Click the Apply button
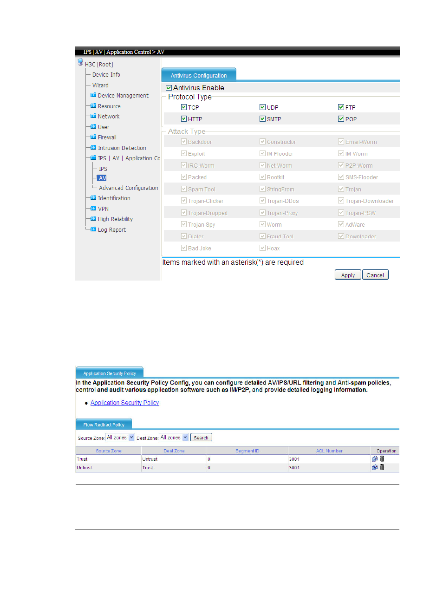 348,275
